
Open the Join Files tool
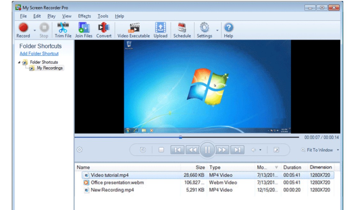pyautogui.click(x=84, y=30)
